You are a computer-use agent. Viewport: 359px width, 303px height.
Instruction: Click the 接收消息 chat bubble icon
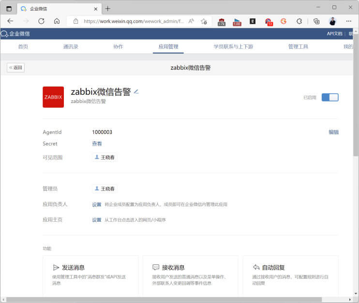click(156, 267)
